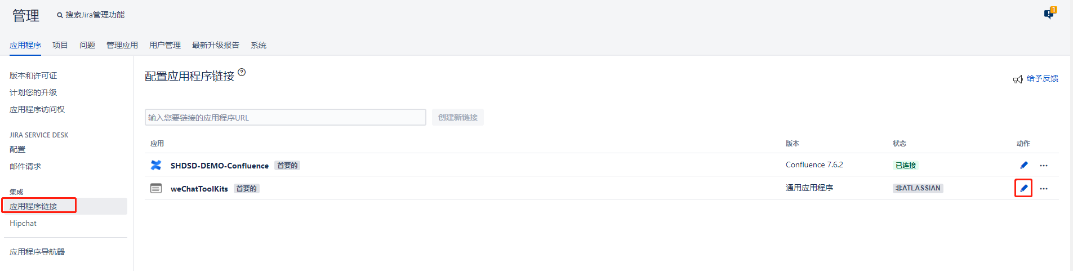This screenshot has height=271, width=1073.
Task: Select the 系统 tab
Action: pyautogui.click(x=259, y=45)
